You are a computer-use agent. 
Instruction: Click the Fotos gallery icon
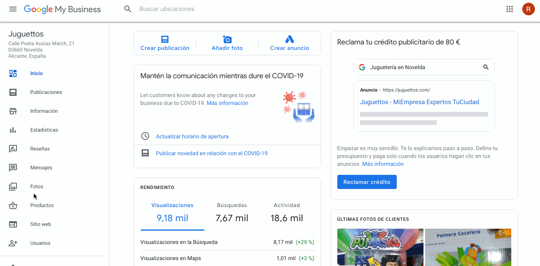click(13, 187)
